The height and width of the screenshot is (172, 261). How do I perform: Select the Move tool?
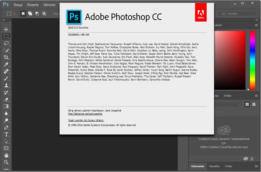pos(6,29)
